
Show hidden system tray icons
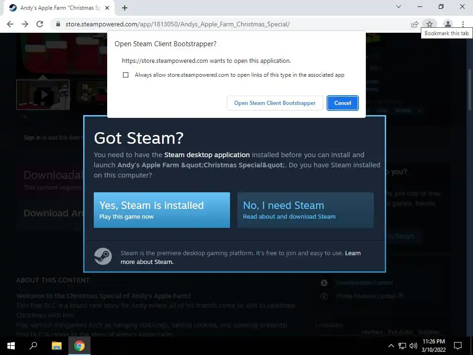point(391,346)
